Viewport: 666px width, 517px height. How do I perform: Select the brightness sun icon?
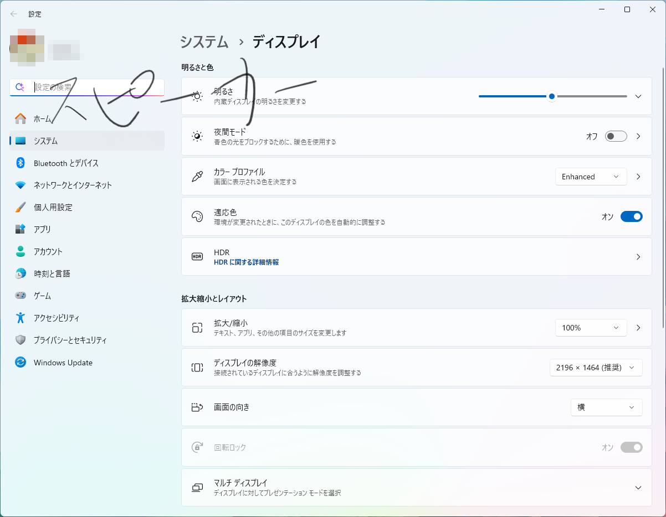pyautogui.click(x=197, y=95)
